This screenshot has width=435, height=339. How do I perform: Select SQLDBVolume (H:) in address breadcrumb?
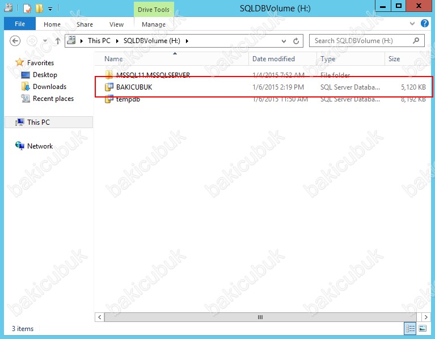pyautogui.click(x=152, y=41)
